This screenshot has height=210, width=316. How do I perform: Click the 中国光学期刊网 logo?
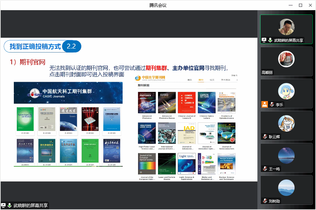click(x=150, y=78)
